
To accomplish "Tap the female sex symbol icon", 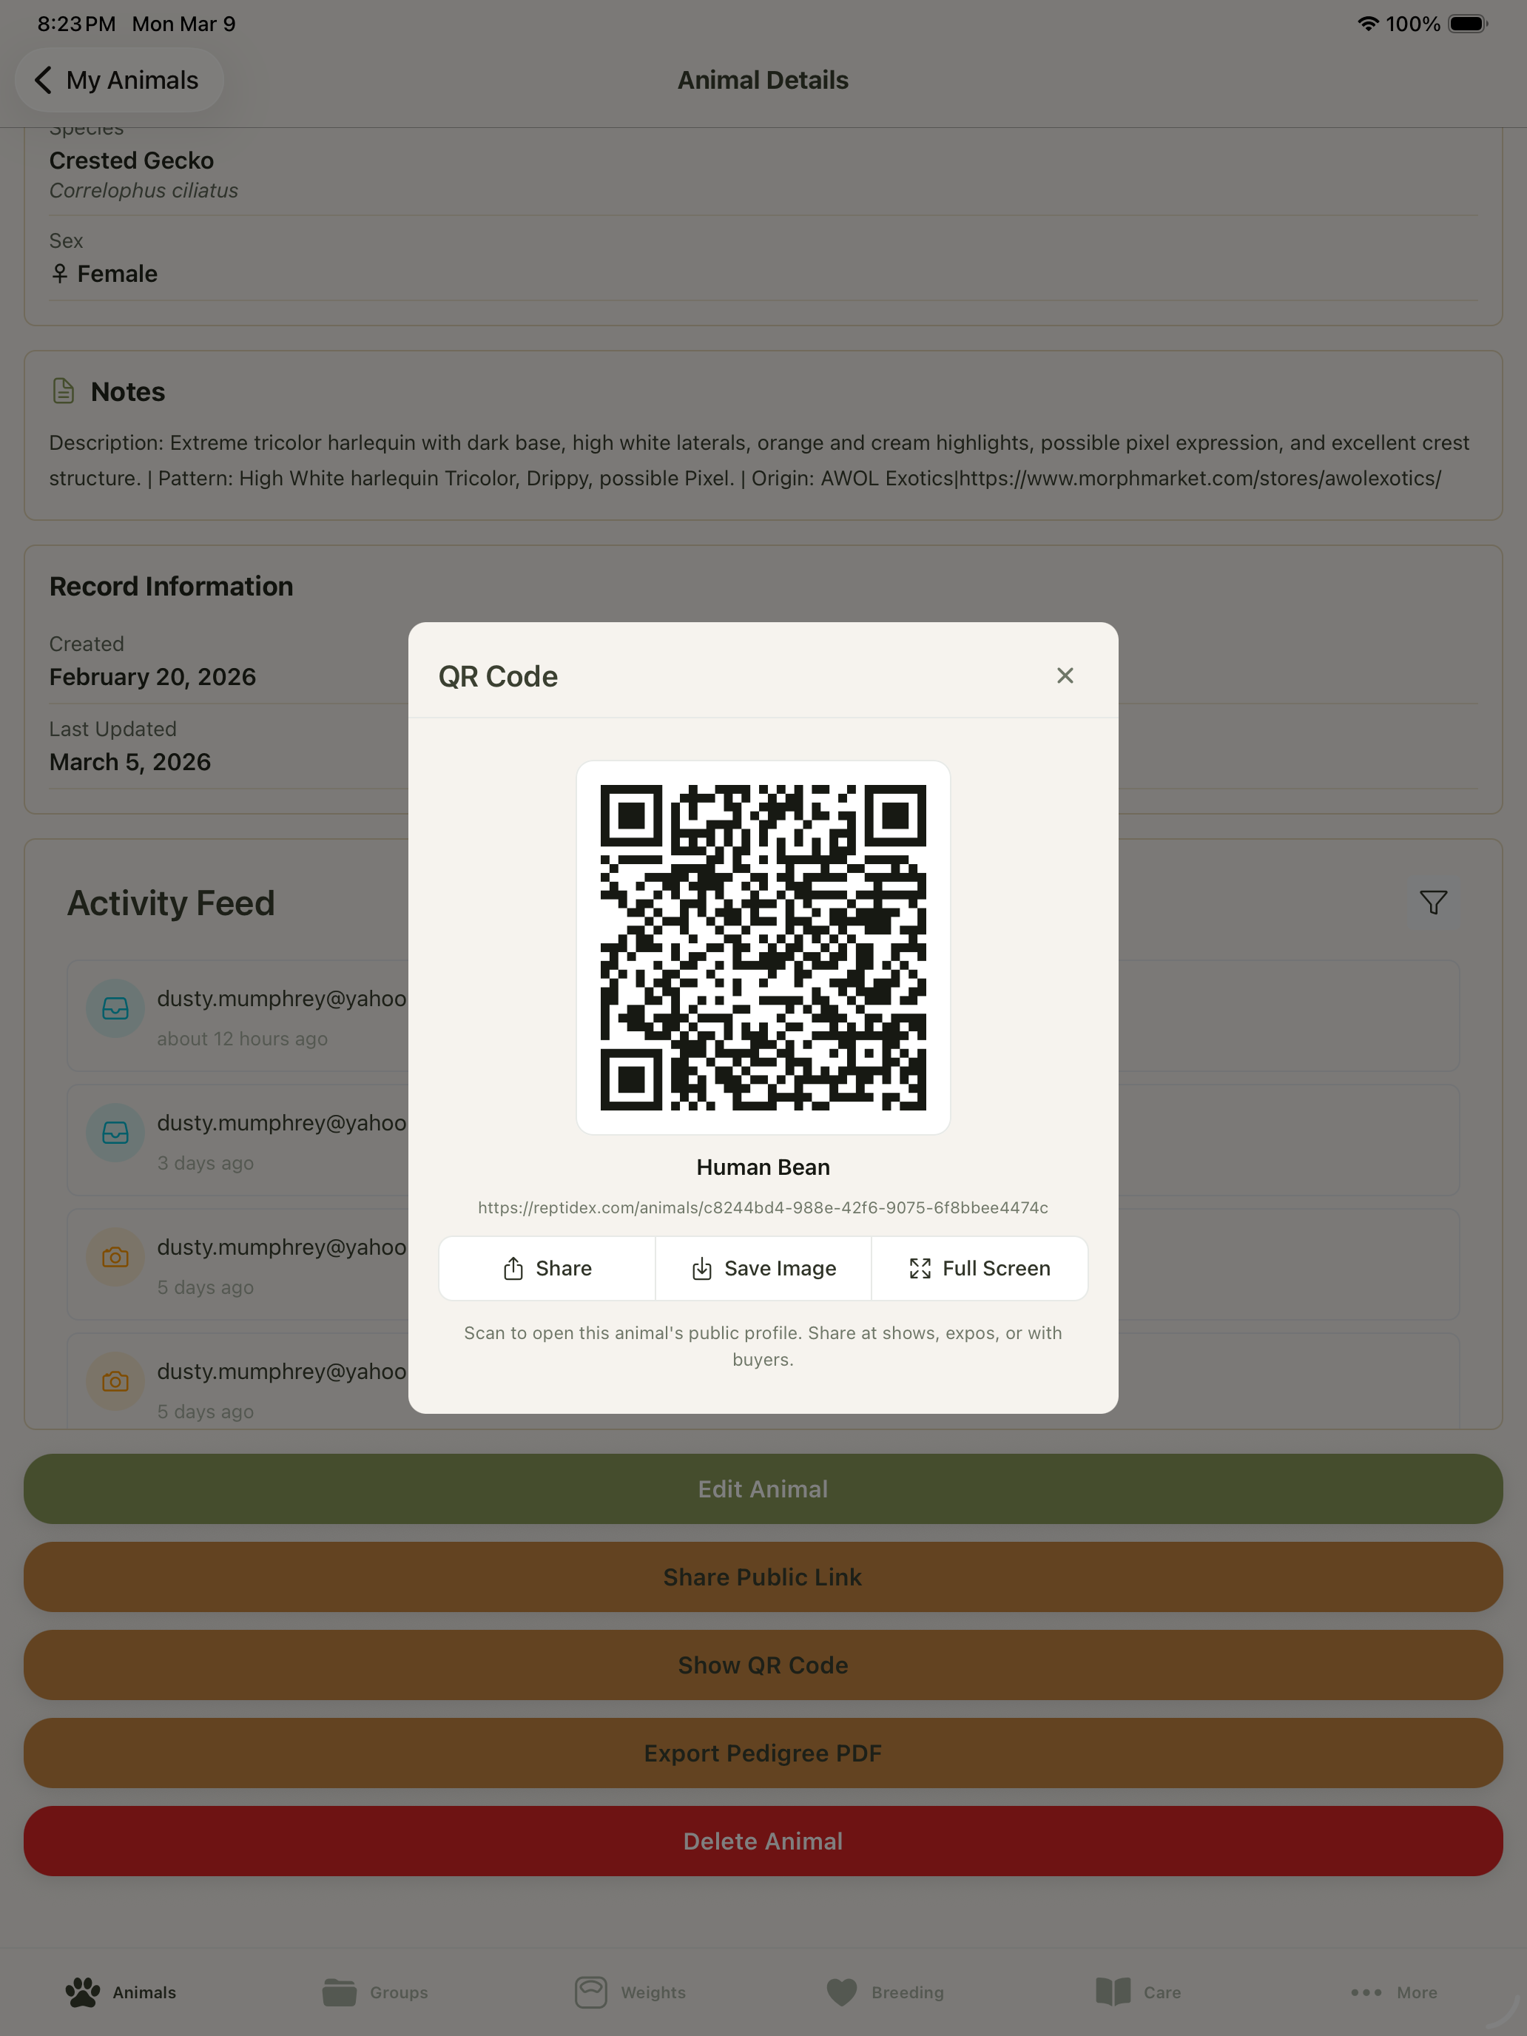I will (x=60, y=274).
